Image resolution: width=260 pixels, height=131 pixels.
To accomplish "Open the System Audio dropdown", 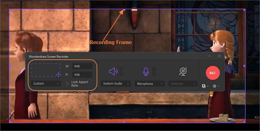I will (116, 84).
